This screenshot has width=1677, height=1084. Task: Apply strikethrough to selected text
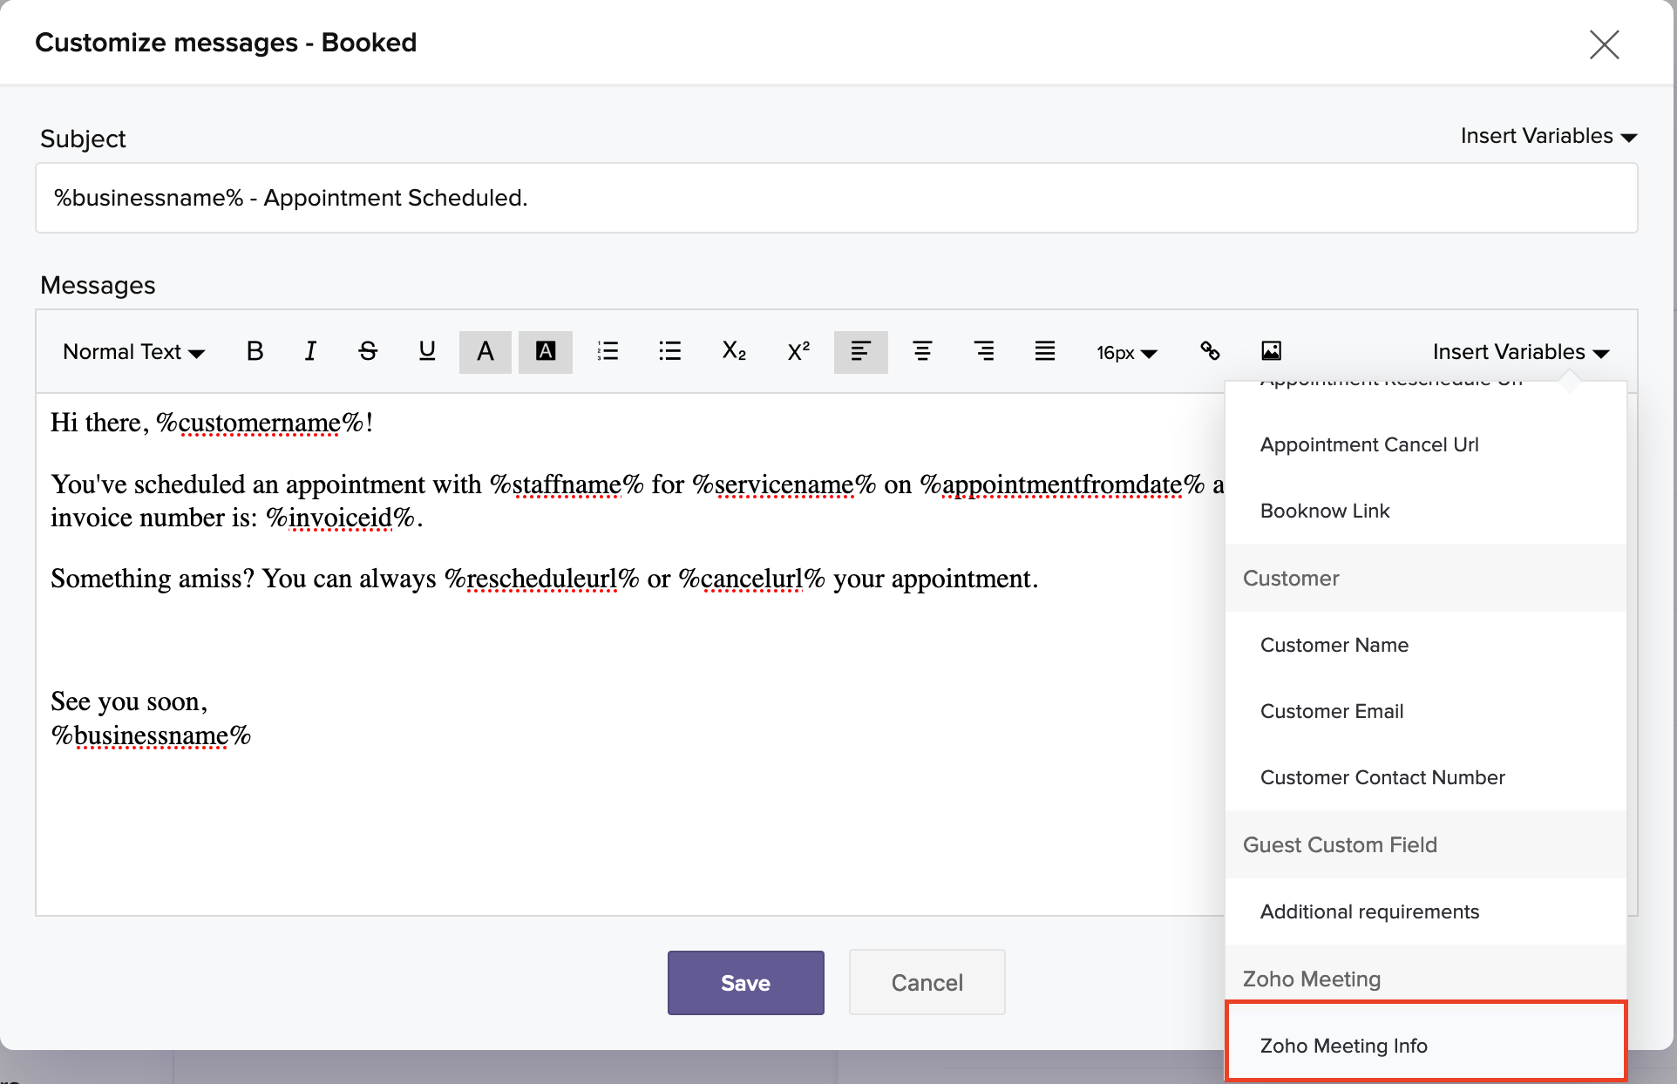368,351
